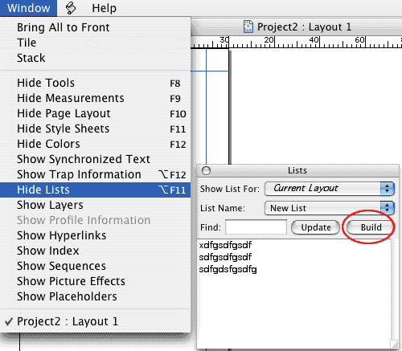Toggle Hide Lists menu entry
402x351 pixels.
pos(95,190)
